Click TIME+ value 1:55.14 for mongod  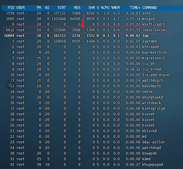pos(133,19)
